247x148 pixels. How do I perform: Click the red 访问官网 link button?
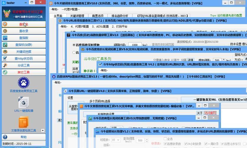coord(210,113)
